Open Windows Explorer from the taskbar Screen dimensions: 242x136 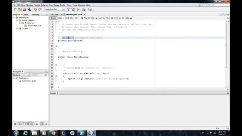tap(34, 133)
